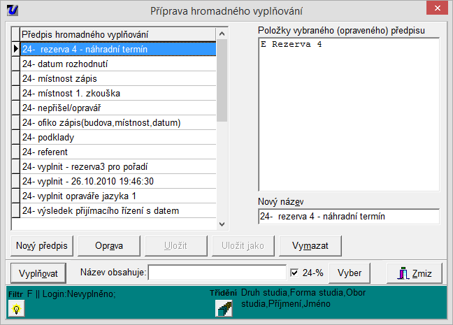
Task: Click into the Nový název field
Action: [348, 217]
